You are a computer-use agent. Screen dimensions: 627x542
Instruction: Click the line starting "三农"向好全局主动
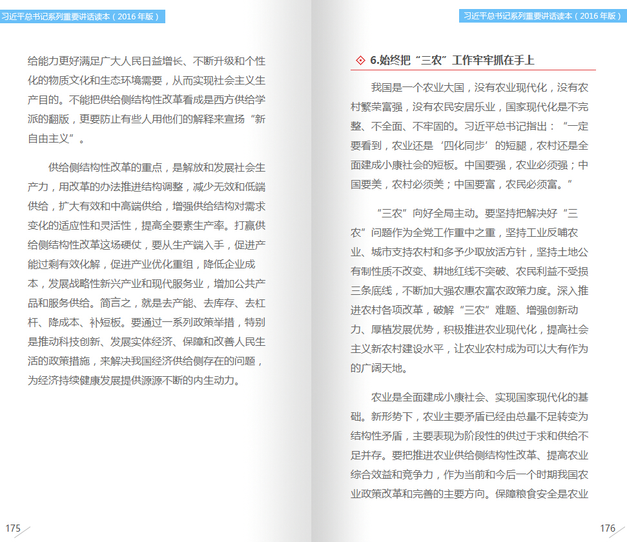(x=477, y=213)
